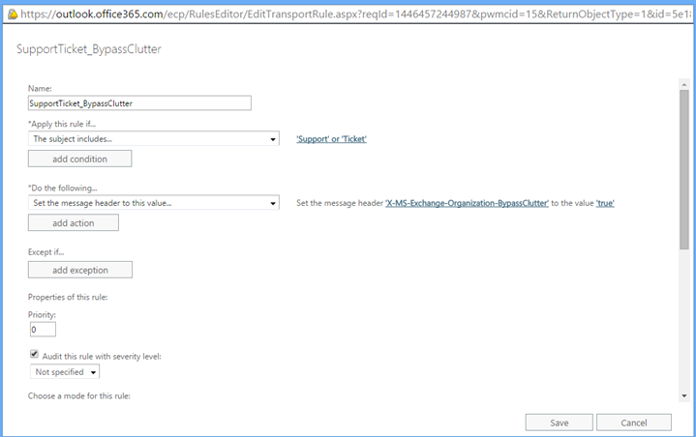Edit the X-MS-Exchange-Organization-BypassClutter header link
The height and width of the screenshot is (437, 696).
pos(467,203)
